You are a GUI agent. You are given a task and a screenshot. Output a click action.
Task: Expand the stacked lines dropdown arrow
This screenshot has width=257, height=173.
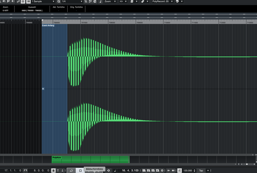tap(137, 1)
